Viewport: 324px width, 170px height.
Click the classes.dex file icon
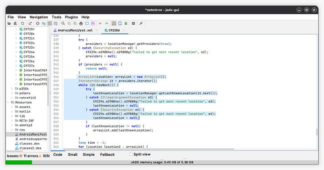tap(17, 144)
